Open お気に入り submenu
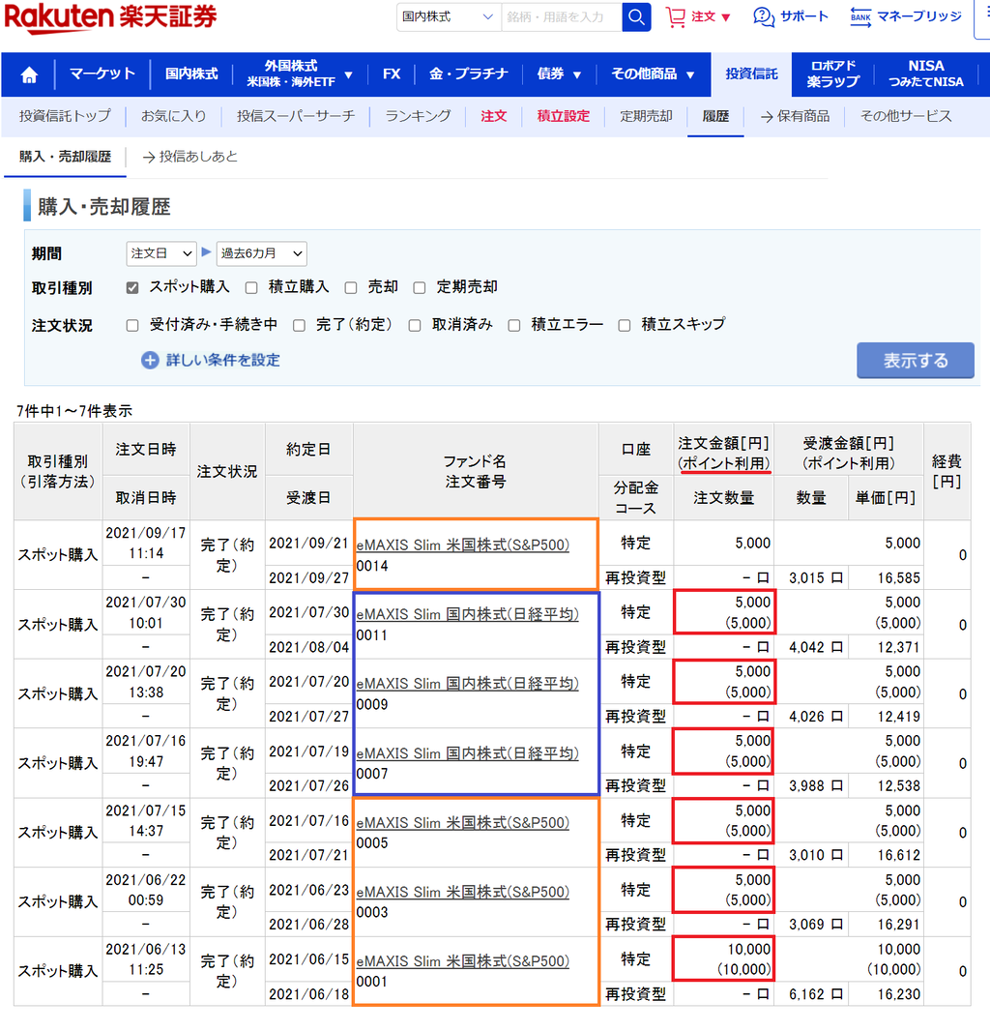 pyautogui.click(x=174, y=116)
